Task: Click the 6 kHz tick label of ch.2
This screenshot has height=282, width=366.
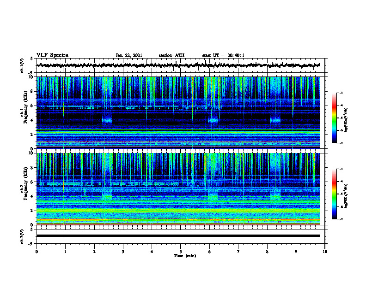Action: [32, 182]
